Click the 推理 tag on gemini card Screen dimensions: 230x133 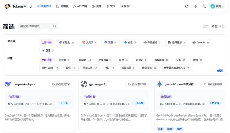(x=179, y=129)
